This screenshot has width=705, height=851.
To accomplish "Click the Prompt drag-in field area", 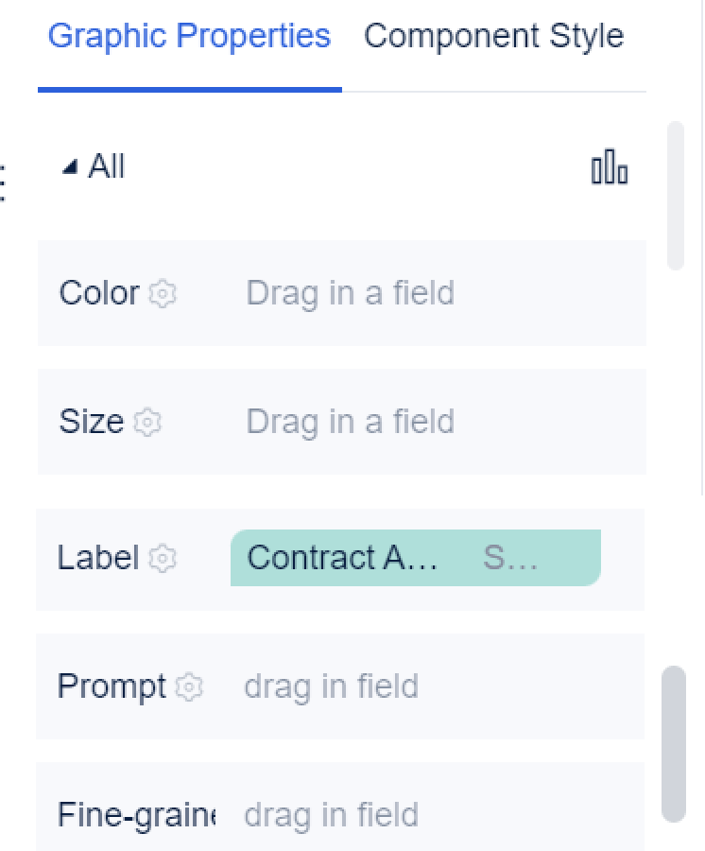I will click(x=331, y=686).
